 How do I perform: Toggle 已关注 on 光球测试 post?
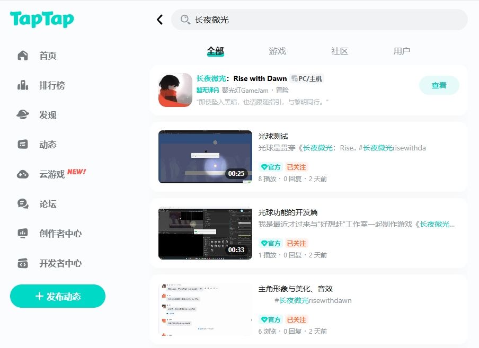296,167
